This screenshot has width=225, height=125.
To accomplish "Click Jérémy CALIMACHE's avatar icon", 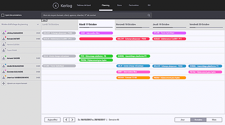I will (4, 33).
